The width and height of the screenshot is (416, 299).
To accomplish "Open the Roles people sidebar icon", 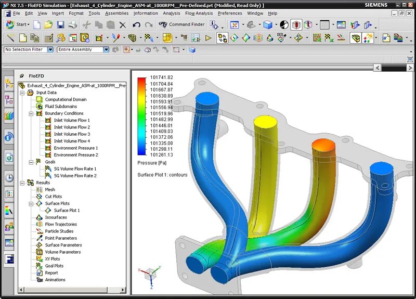I will (x=9, y=226).
